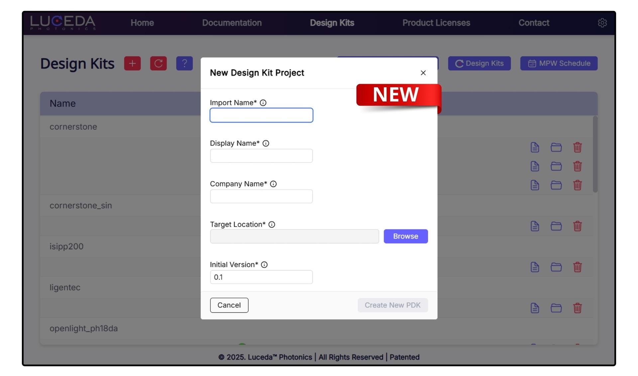The image size is (638, 376).
Task: Click the info icon beside Import Name
Action: pyautogui.click(x=263, y=103)
